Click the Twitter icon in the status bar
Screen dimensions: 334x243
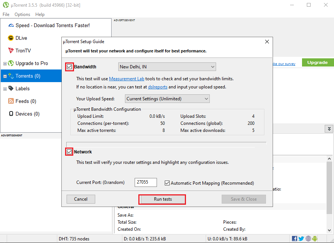click(x=301, y=238)
